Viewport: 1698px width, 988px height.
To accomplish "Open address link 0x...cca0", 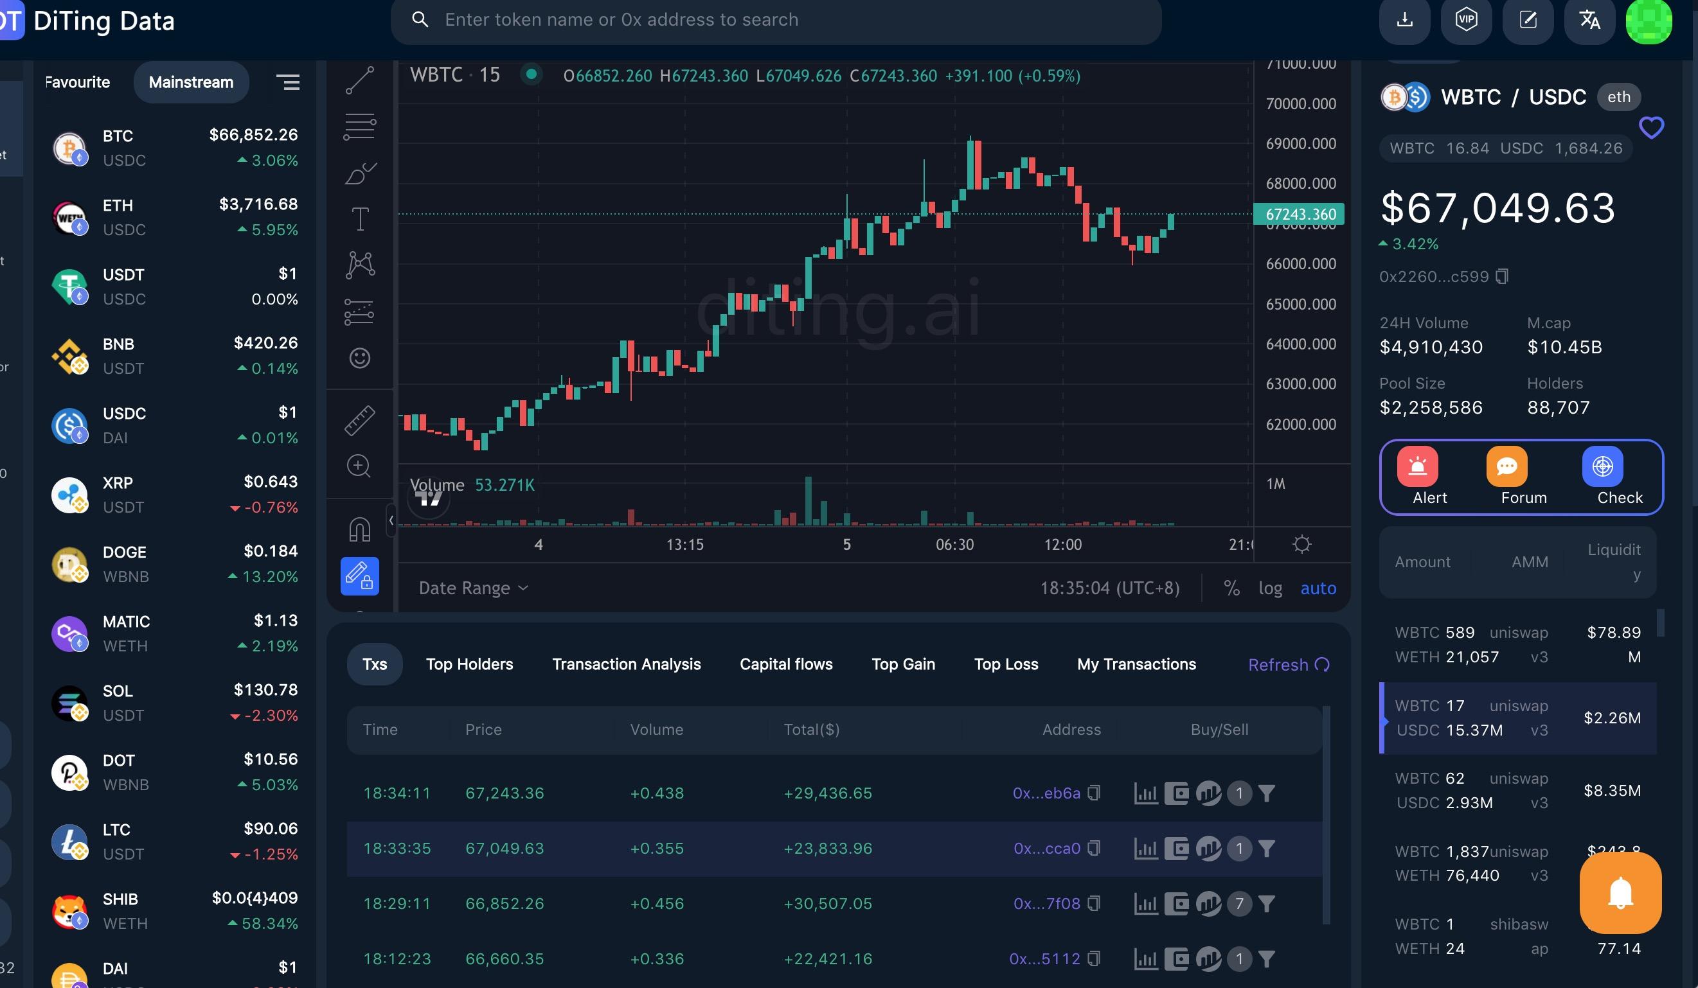I will point(1046,848).
